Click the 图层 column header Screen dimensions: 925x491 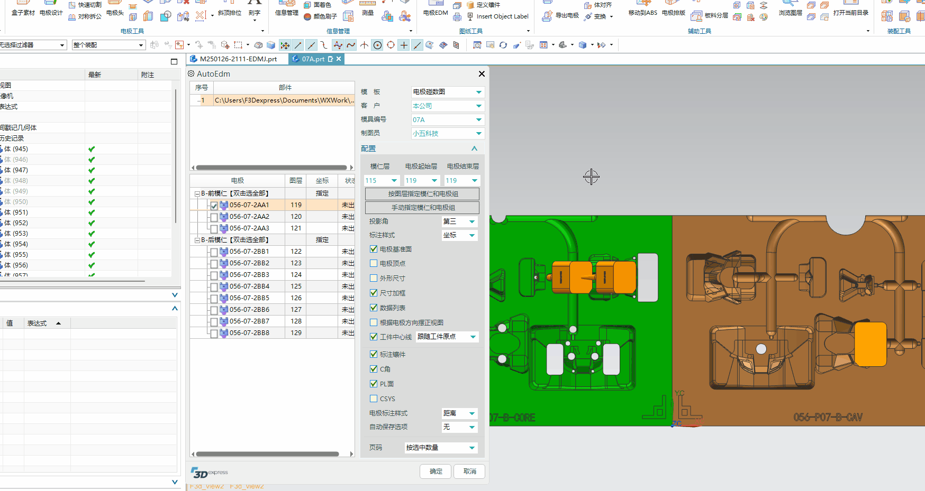coord(296,181)
